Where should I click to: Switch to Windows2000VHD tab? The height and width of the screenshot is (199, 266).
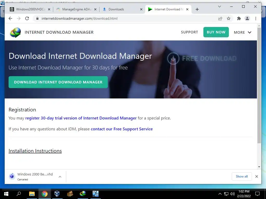31,9
